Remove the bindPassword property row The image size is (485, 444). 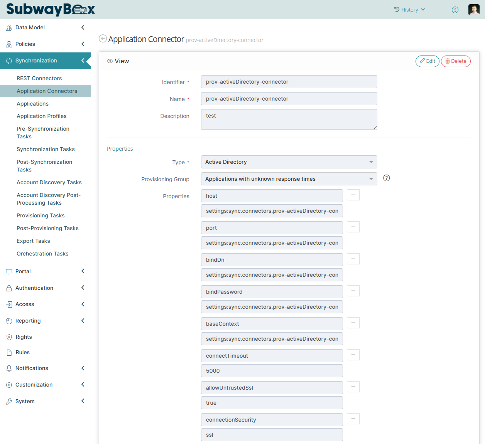pos(353,291)
